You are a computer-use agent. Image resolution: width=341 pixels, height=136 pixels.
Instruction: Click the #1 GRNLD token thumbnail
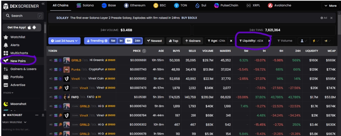tap(67, 60)
